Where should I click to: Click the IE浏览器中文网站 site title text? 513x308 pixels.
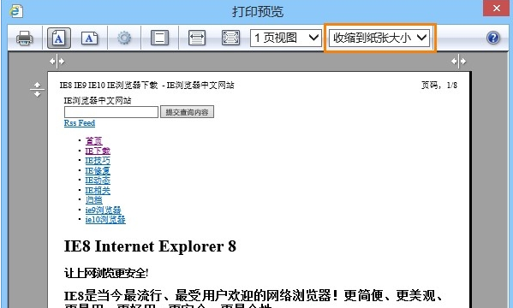[x=98, y=101]
